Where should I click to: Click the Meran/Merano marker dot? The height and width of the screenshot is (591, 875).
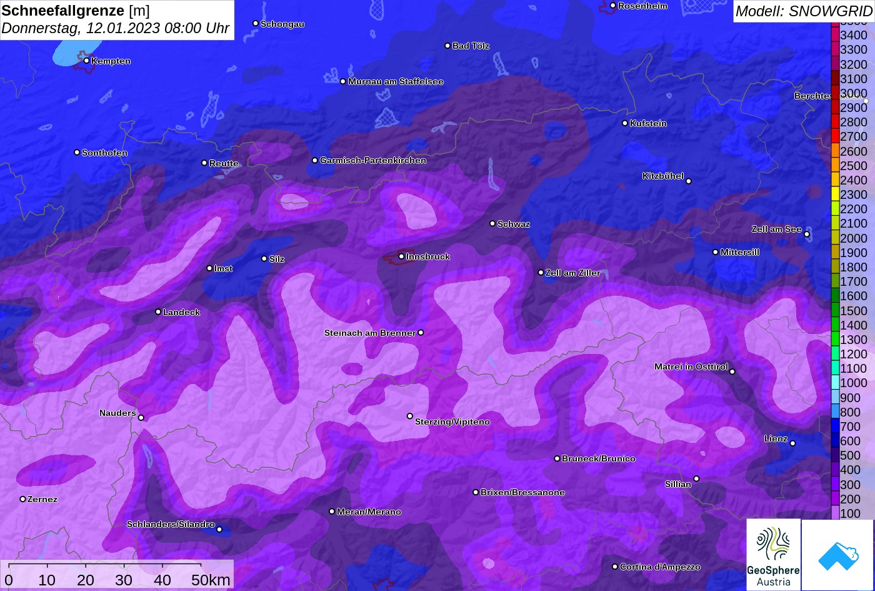[332, 512]
